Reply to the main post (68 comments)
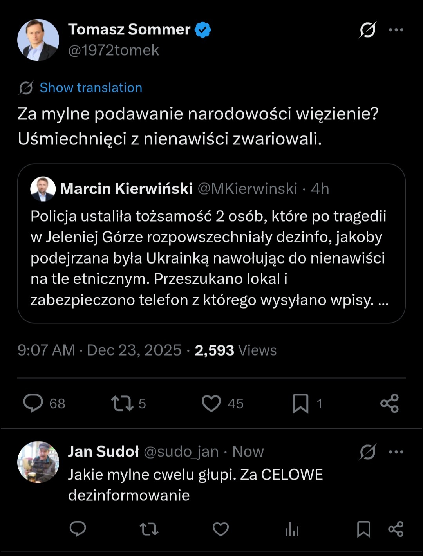Screen dimensions: 423x556 (33, 403)
